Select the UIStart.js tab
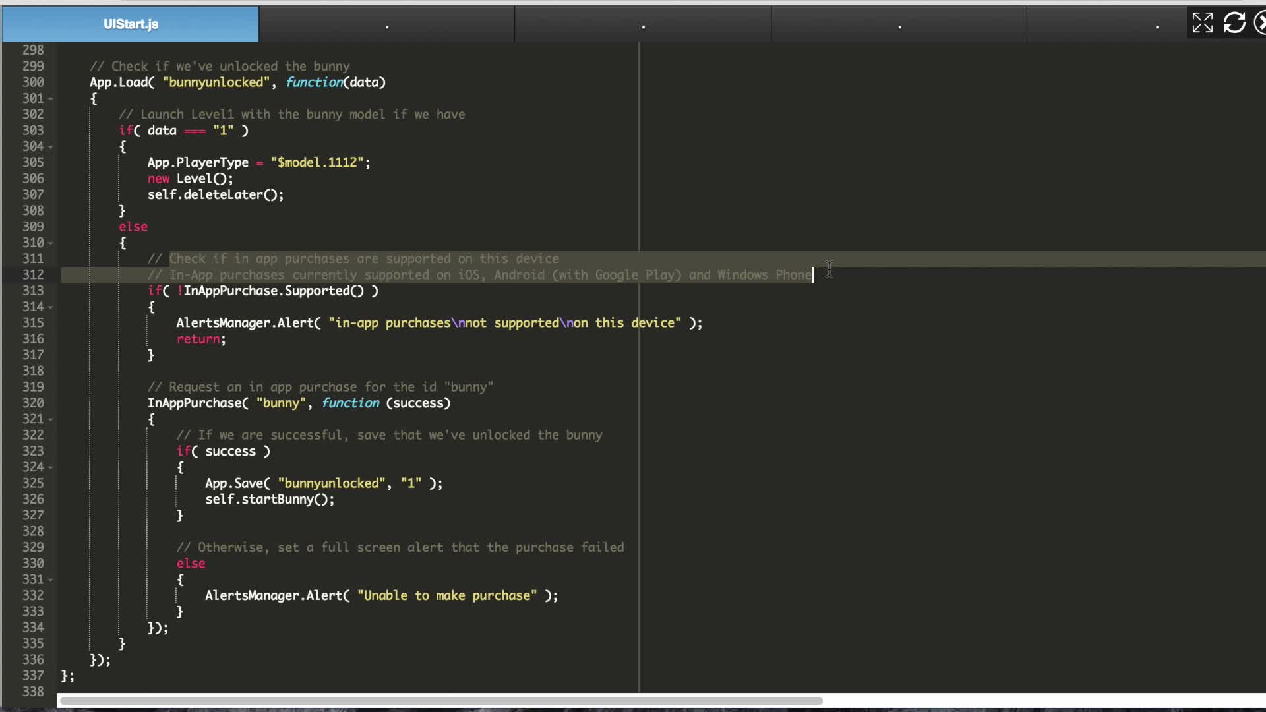This screenshot has height=712, width=1266. tap(130, 24)
